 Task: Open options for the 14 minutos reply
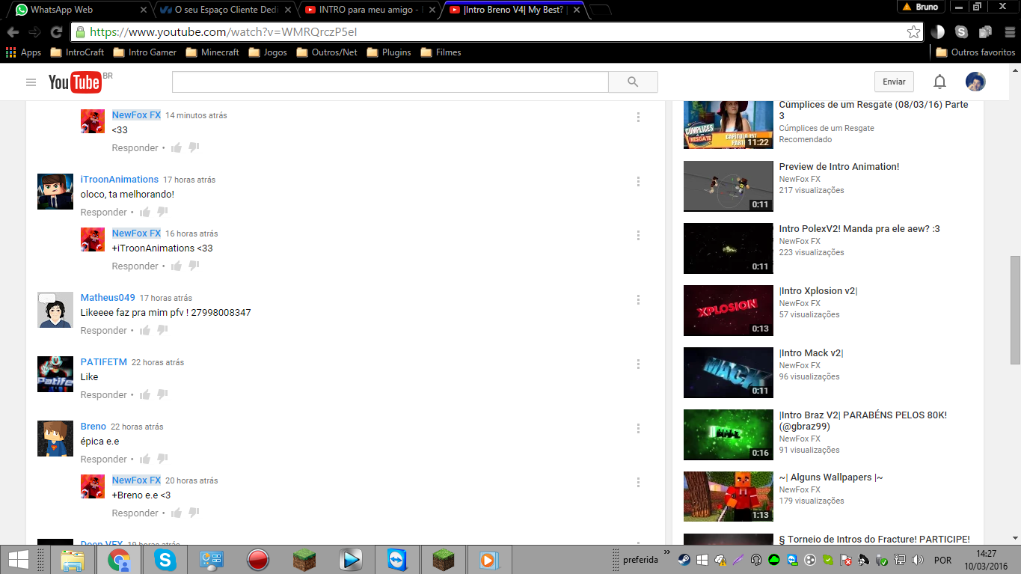point(638,117)
